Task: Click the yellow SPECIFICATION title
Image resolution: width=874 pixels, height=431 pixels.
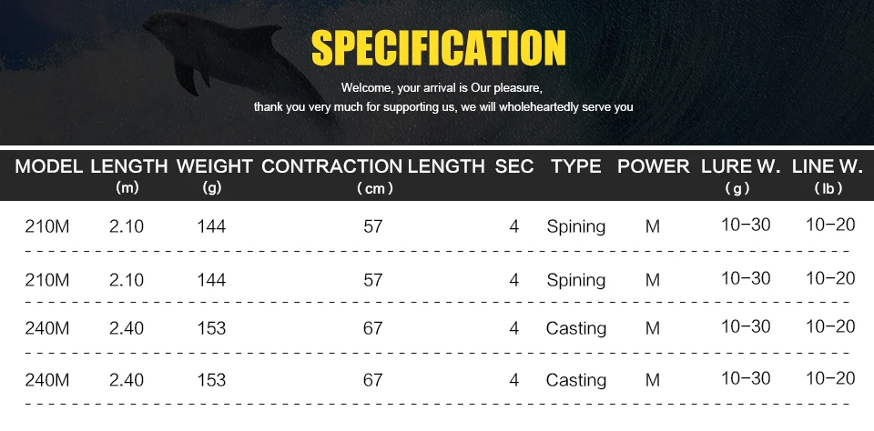Action: tap(439, 48)
